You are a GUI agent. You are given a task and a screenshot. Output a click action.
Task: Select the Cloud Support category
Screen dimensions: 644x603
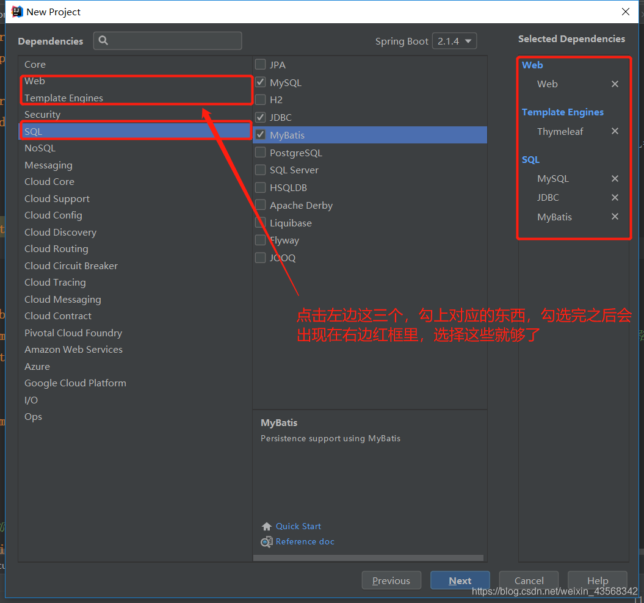135,198
